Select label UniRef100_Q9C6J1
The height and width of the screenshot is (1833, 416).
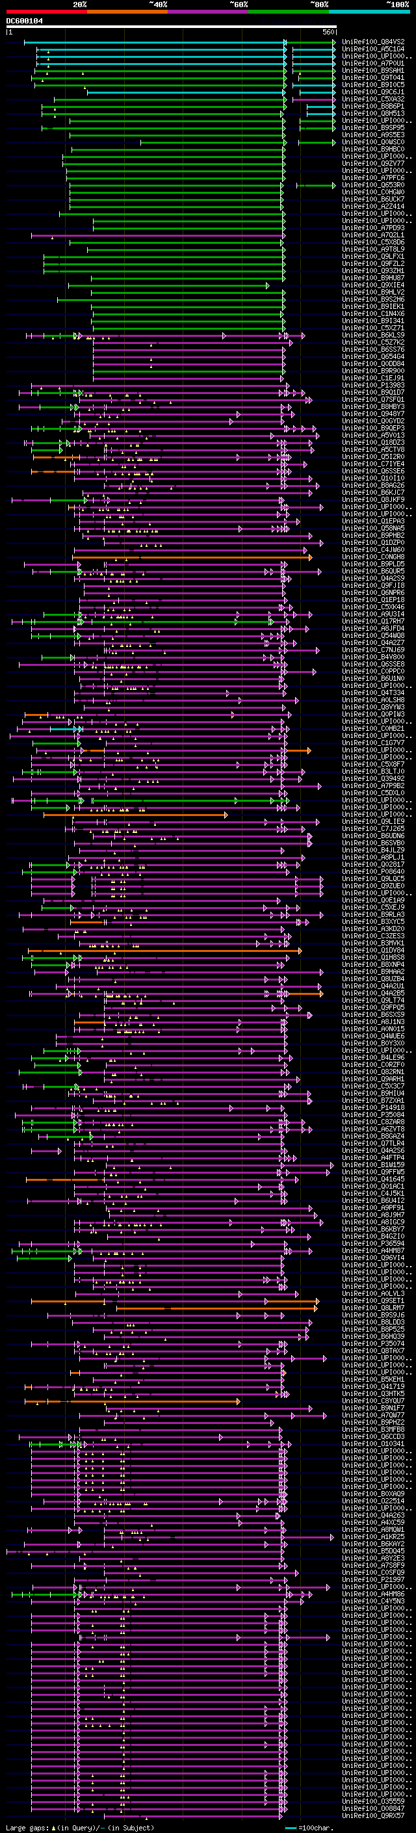(373, 92)
